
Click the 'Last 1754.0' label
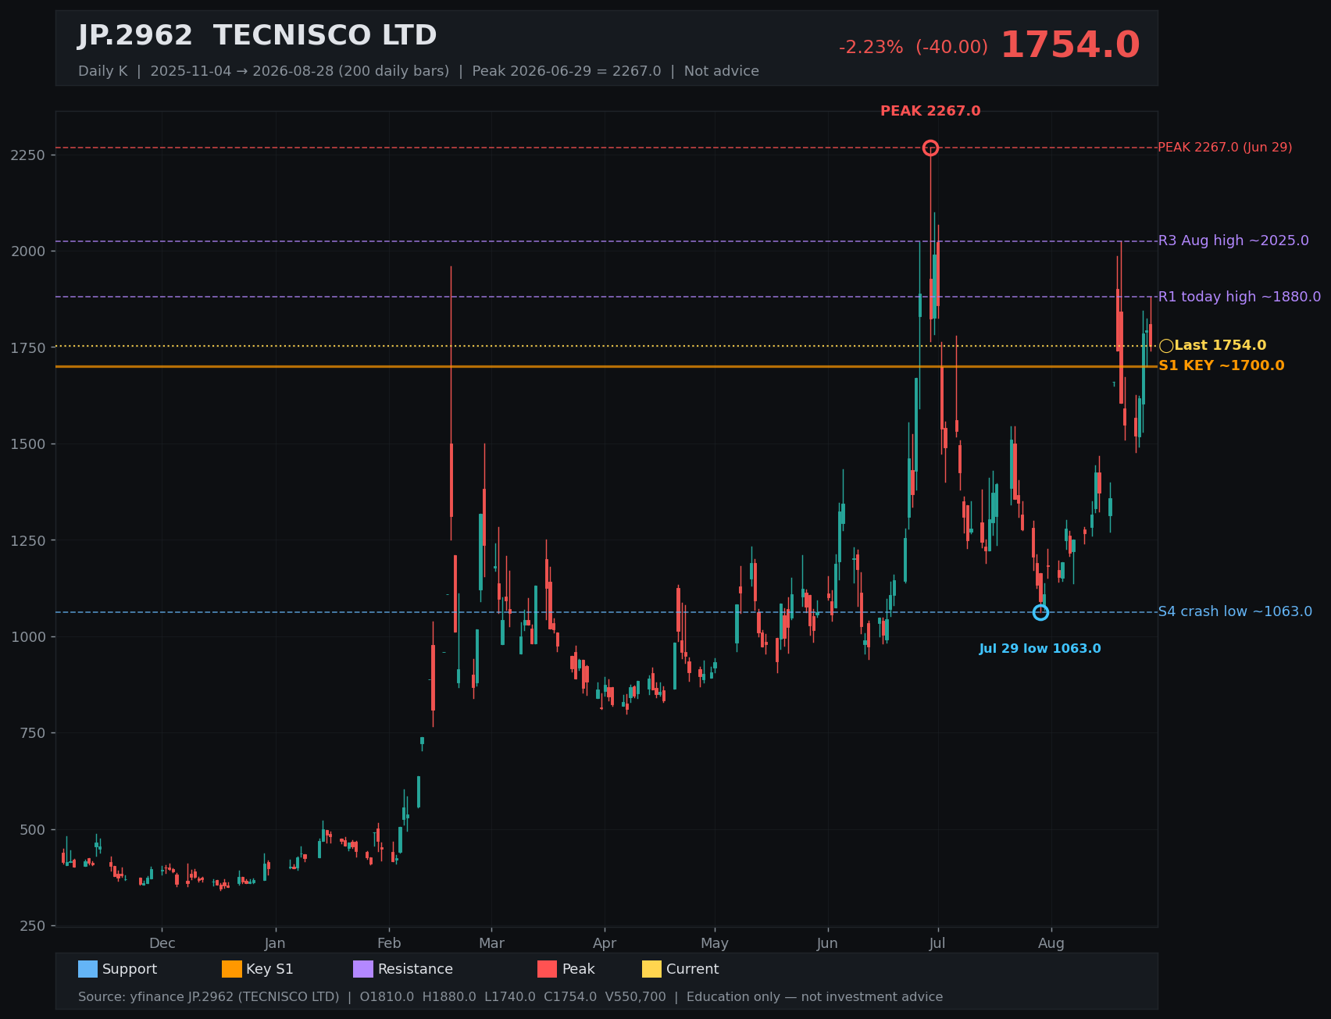1220,345
